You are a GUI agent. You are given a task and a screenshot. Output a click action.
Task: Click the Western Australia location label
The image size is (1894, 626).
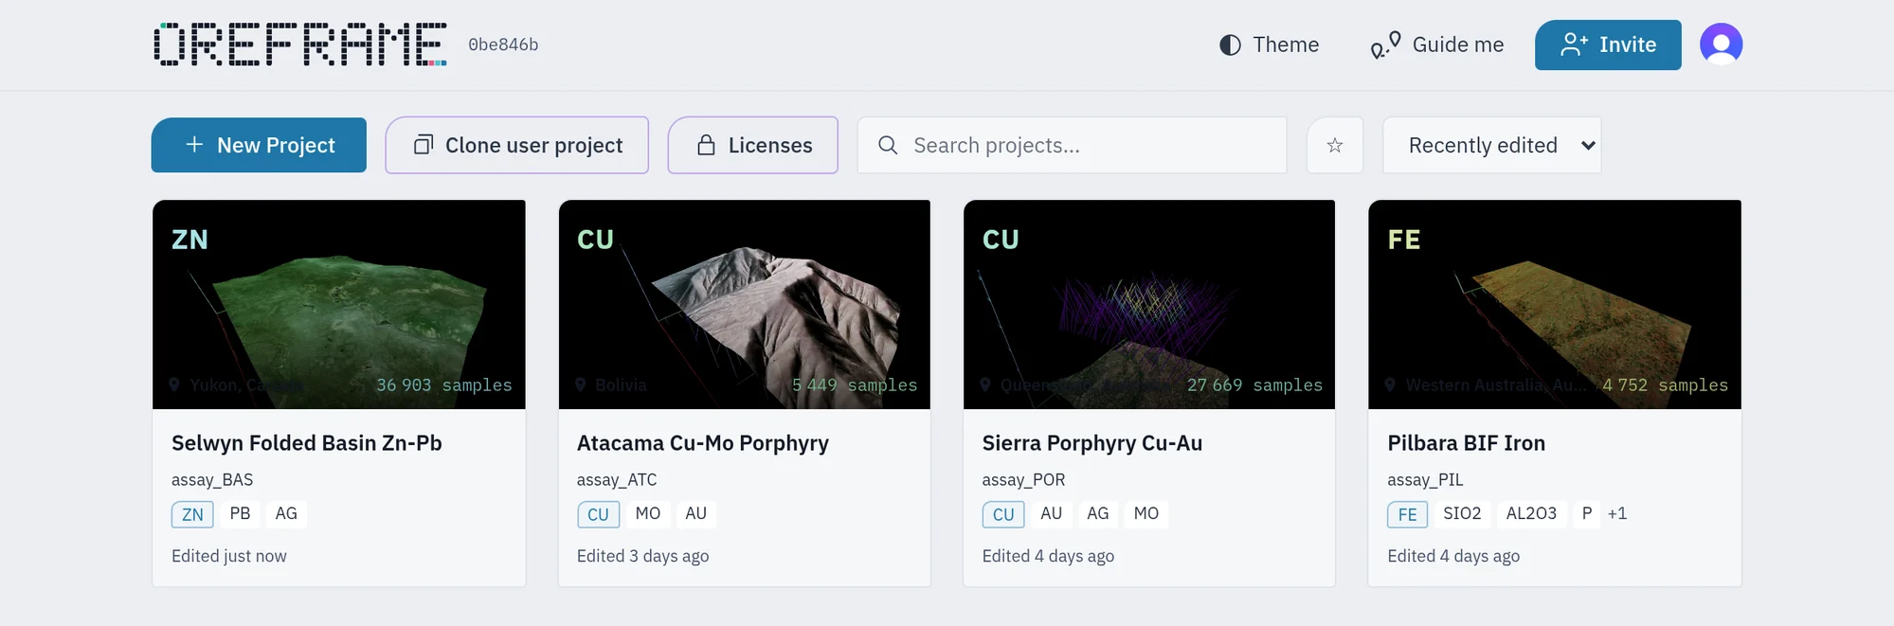pyautogui.click(x=1495, y=385)
